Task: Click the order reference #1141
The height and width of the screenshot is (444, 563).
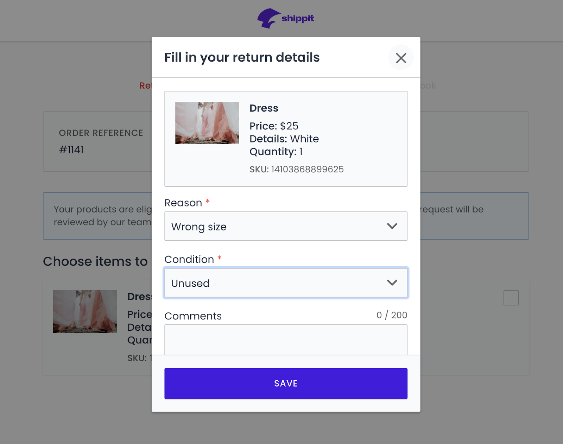Action: (x=71, y=150)
